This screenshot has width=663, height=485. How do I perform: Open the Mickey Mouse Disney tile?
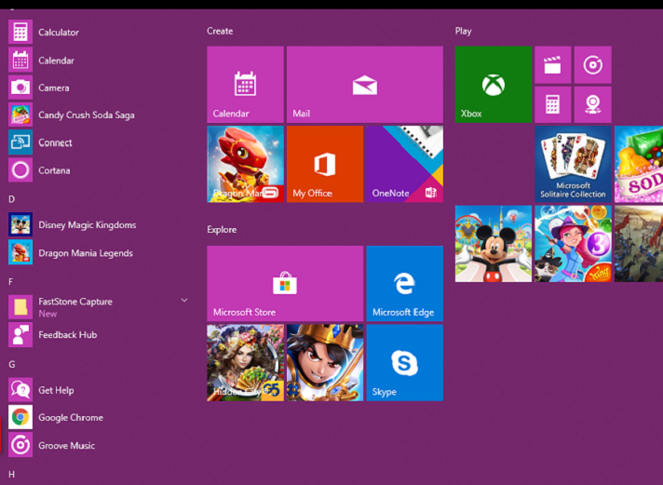click(494, 244)
